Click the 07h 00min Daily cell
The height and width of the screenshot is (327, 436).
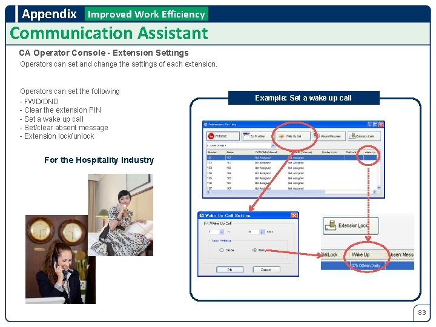[366, 266]
